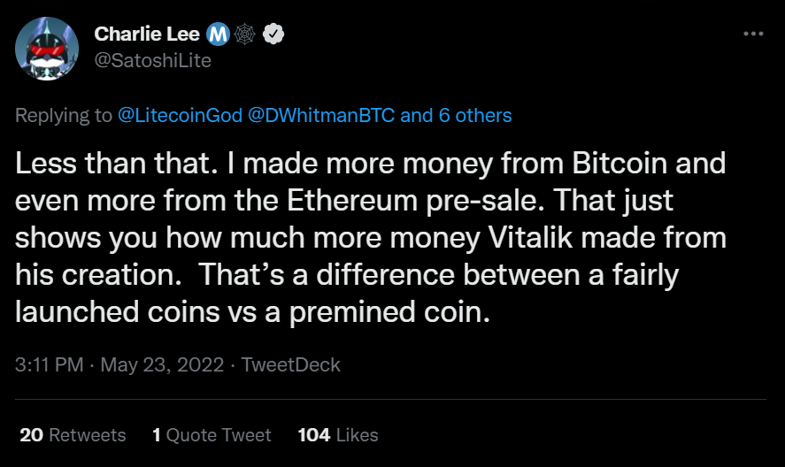Open the @LitecoinGod mention
The height and width of the screenshot is (467, 785).
[181, 115]
